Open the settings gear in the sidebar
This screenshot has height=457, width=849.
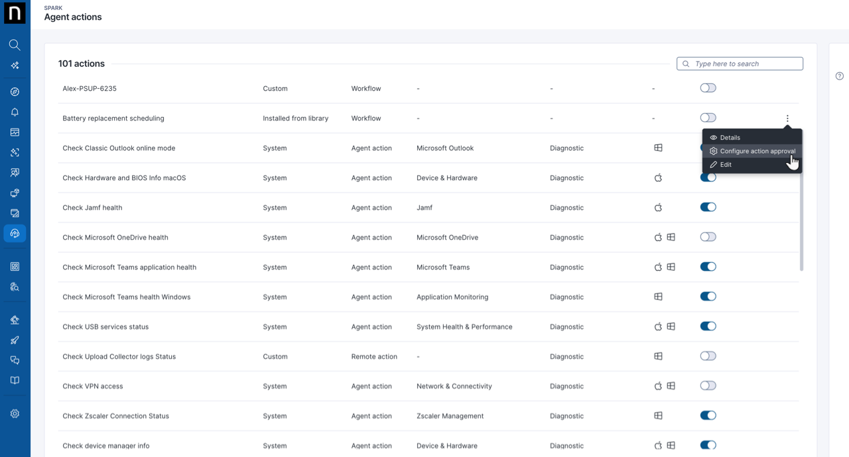point(15,414)
